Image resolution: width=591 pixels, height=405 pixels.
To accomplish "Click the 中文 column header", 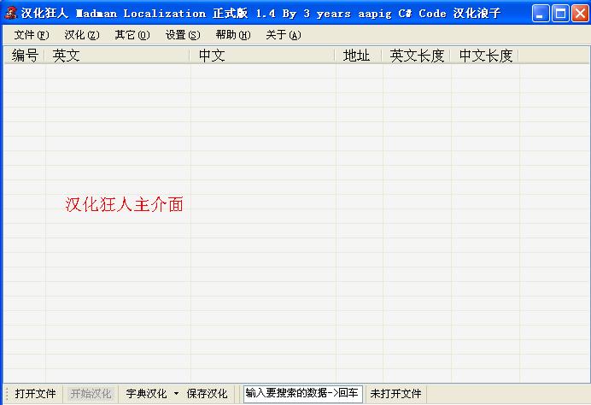I will (x=263, y=56).
